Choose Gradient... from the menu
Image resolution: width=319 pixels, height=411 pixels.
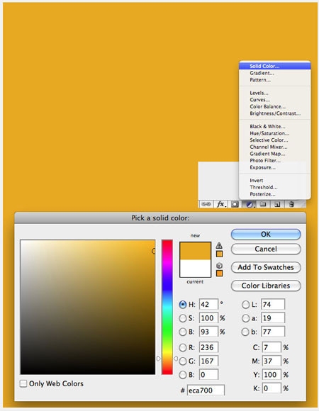click(275, 73)
